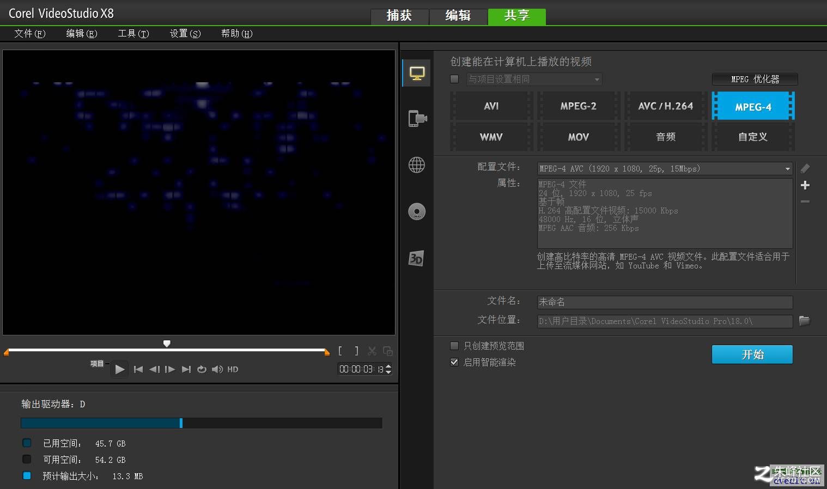Open the Tools menu
827x489 pixels.
click(133, 34)
